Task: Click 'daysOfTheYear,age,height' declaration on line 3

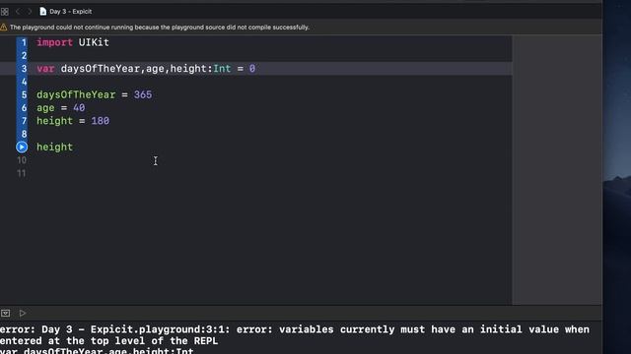Action: (x=134, y=69)
